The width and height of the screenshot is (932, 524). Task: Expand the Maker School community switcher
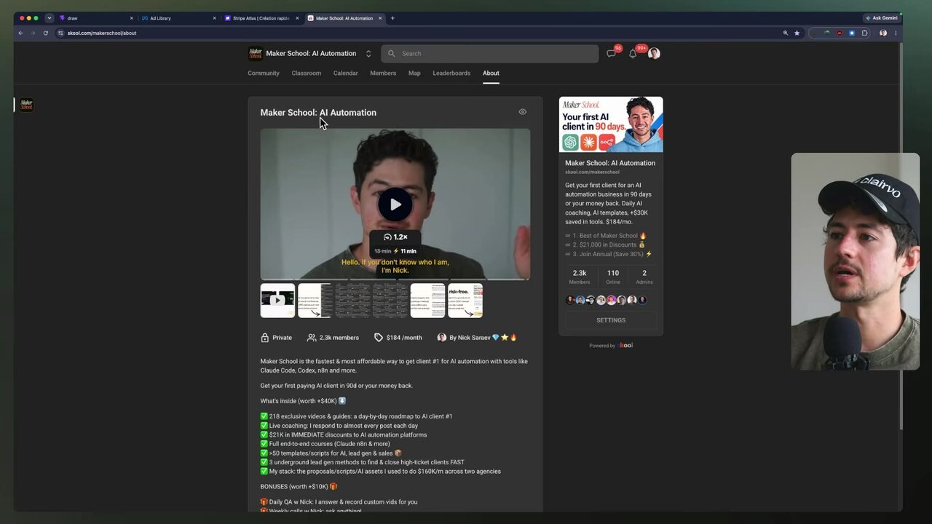(368, 53)
